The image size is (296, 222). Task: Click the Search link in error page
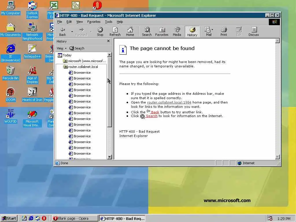tap(151, 116)
